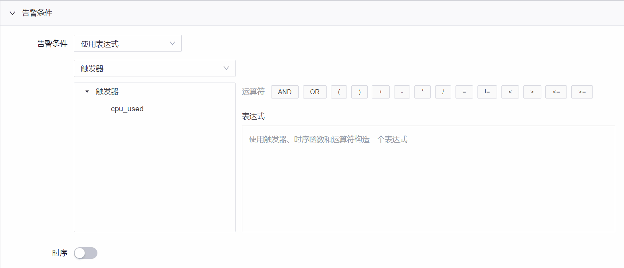Enable the 时序 toggle switch
624x268 pixels.
(x=85, y=253)
